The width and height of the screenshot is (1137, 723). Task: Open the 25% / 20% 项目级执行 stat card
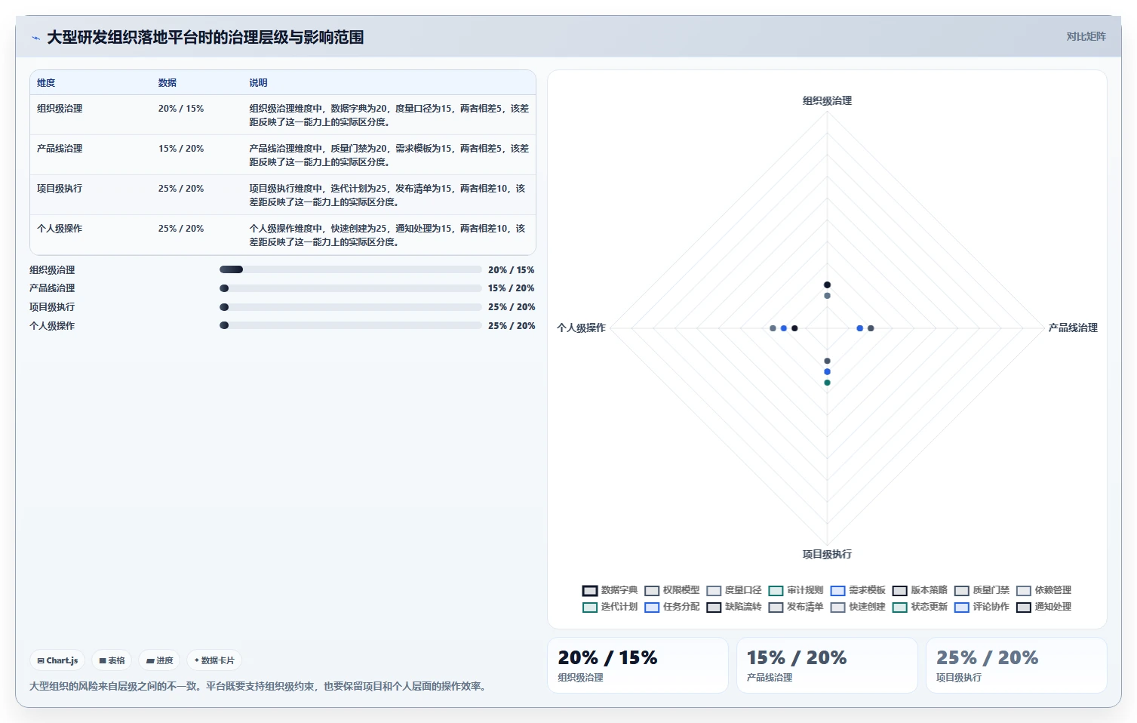click(1016, 666)
